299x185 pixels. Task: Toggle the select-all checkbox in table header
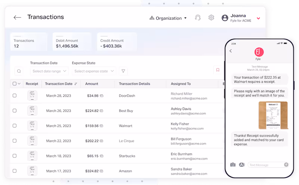pyautogui.click(x=15, y=84)
